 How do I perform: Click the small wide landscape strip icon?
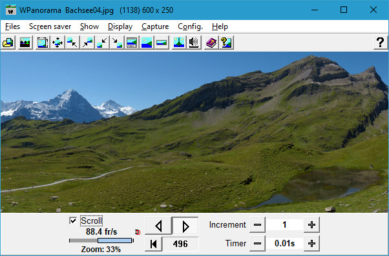(162, 43)
